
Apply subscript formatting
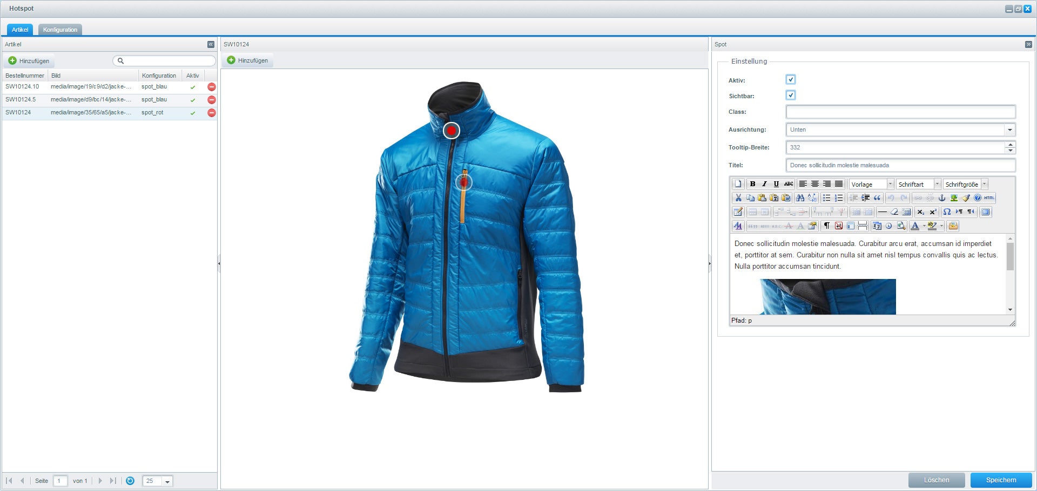coord(921,212)
